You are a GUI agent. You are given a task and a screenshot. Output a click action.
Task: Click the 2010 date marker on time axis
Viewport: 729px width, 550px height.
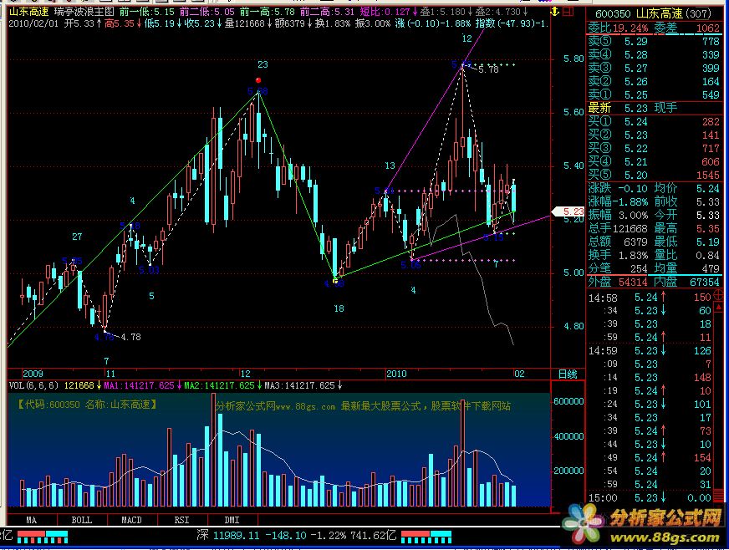click(396, 373)
